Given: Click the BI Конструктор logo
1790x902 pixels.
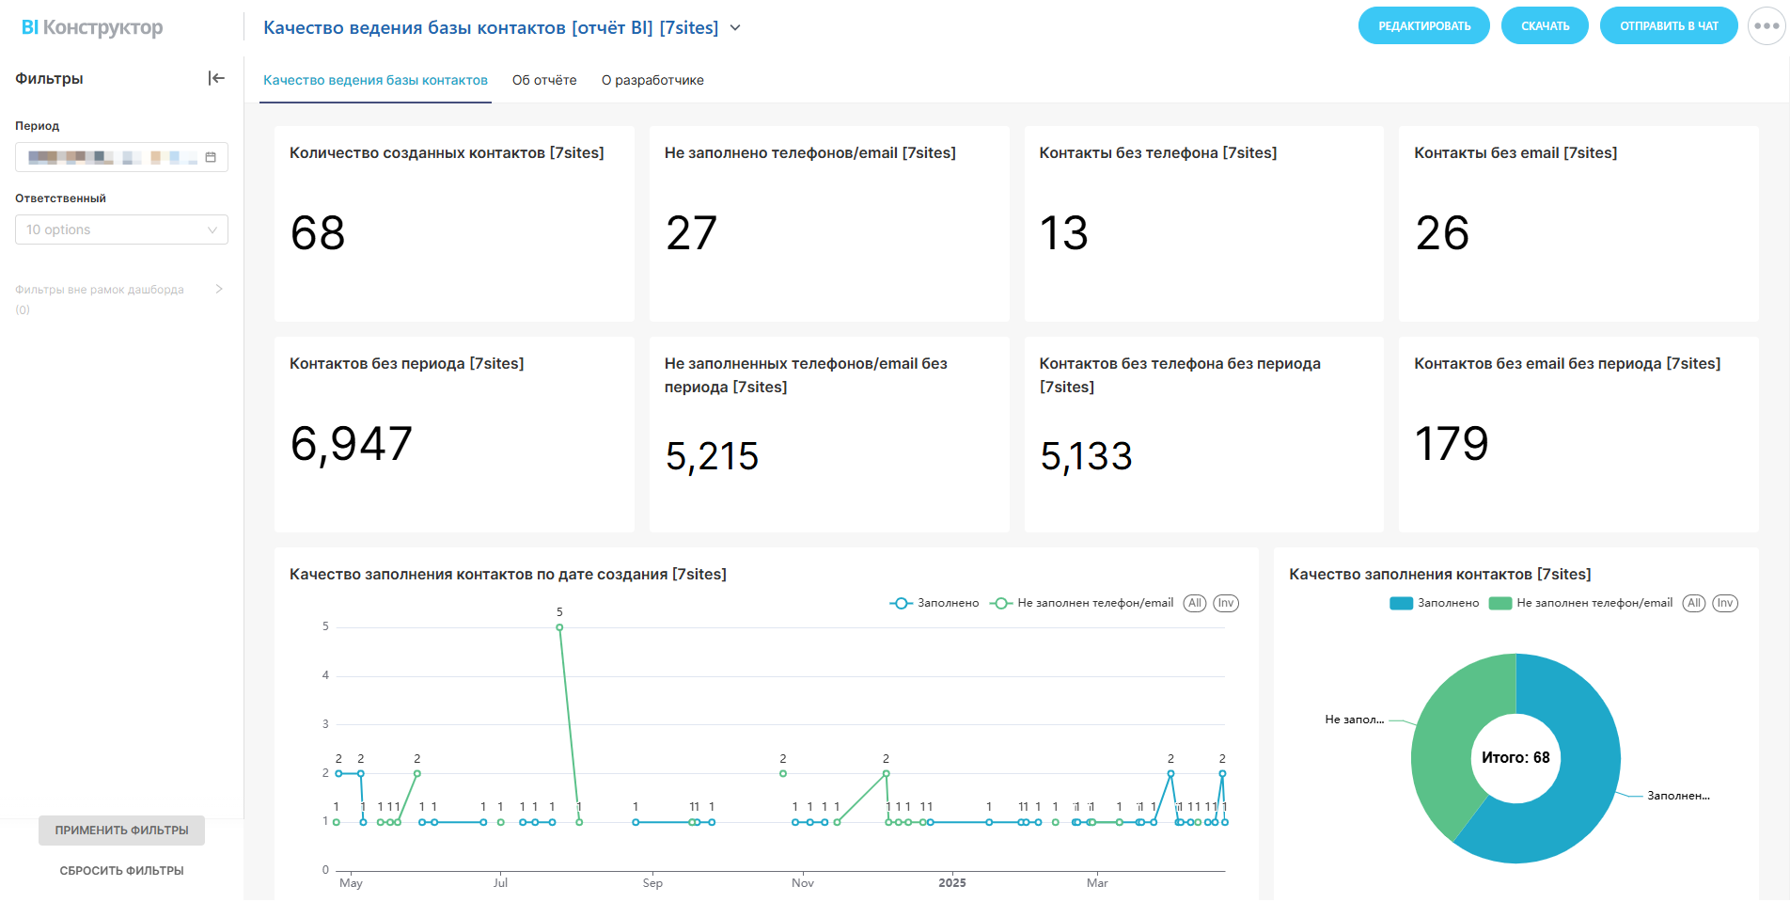Looking at the screenshot, I should (92, 27).
